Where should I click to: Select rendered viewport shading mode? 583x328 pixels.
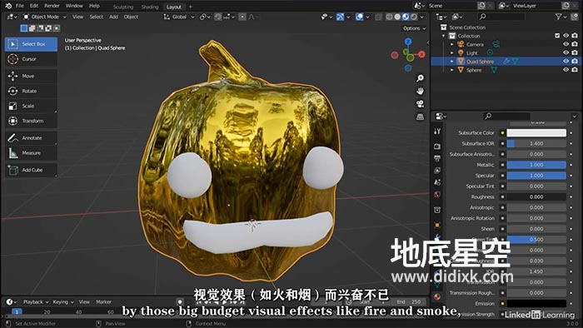coord(413,17)
